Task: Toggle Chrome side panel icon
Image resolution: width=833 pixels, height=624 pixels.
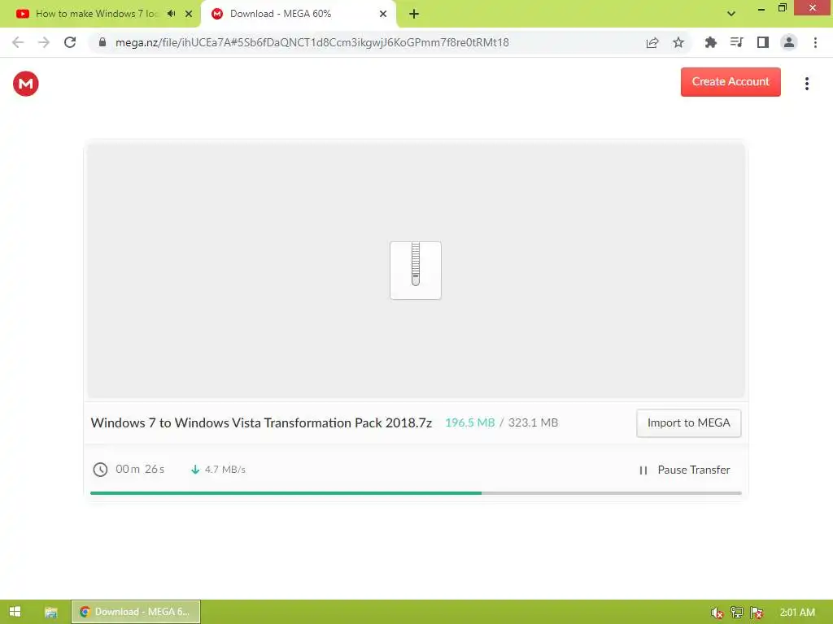Action: [762, 42]
